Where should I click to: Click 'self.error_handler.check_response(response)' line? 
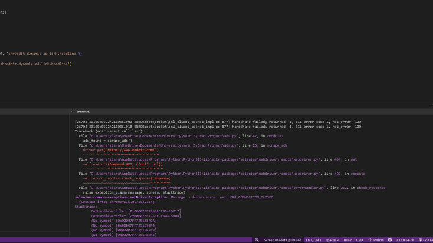point(127,178)
